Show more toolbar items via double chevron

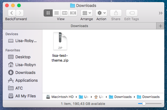coord(161,13)
